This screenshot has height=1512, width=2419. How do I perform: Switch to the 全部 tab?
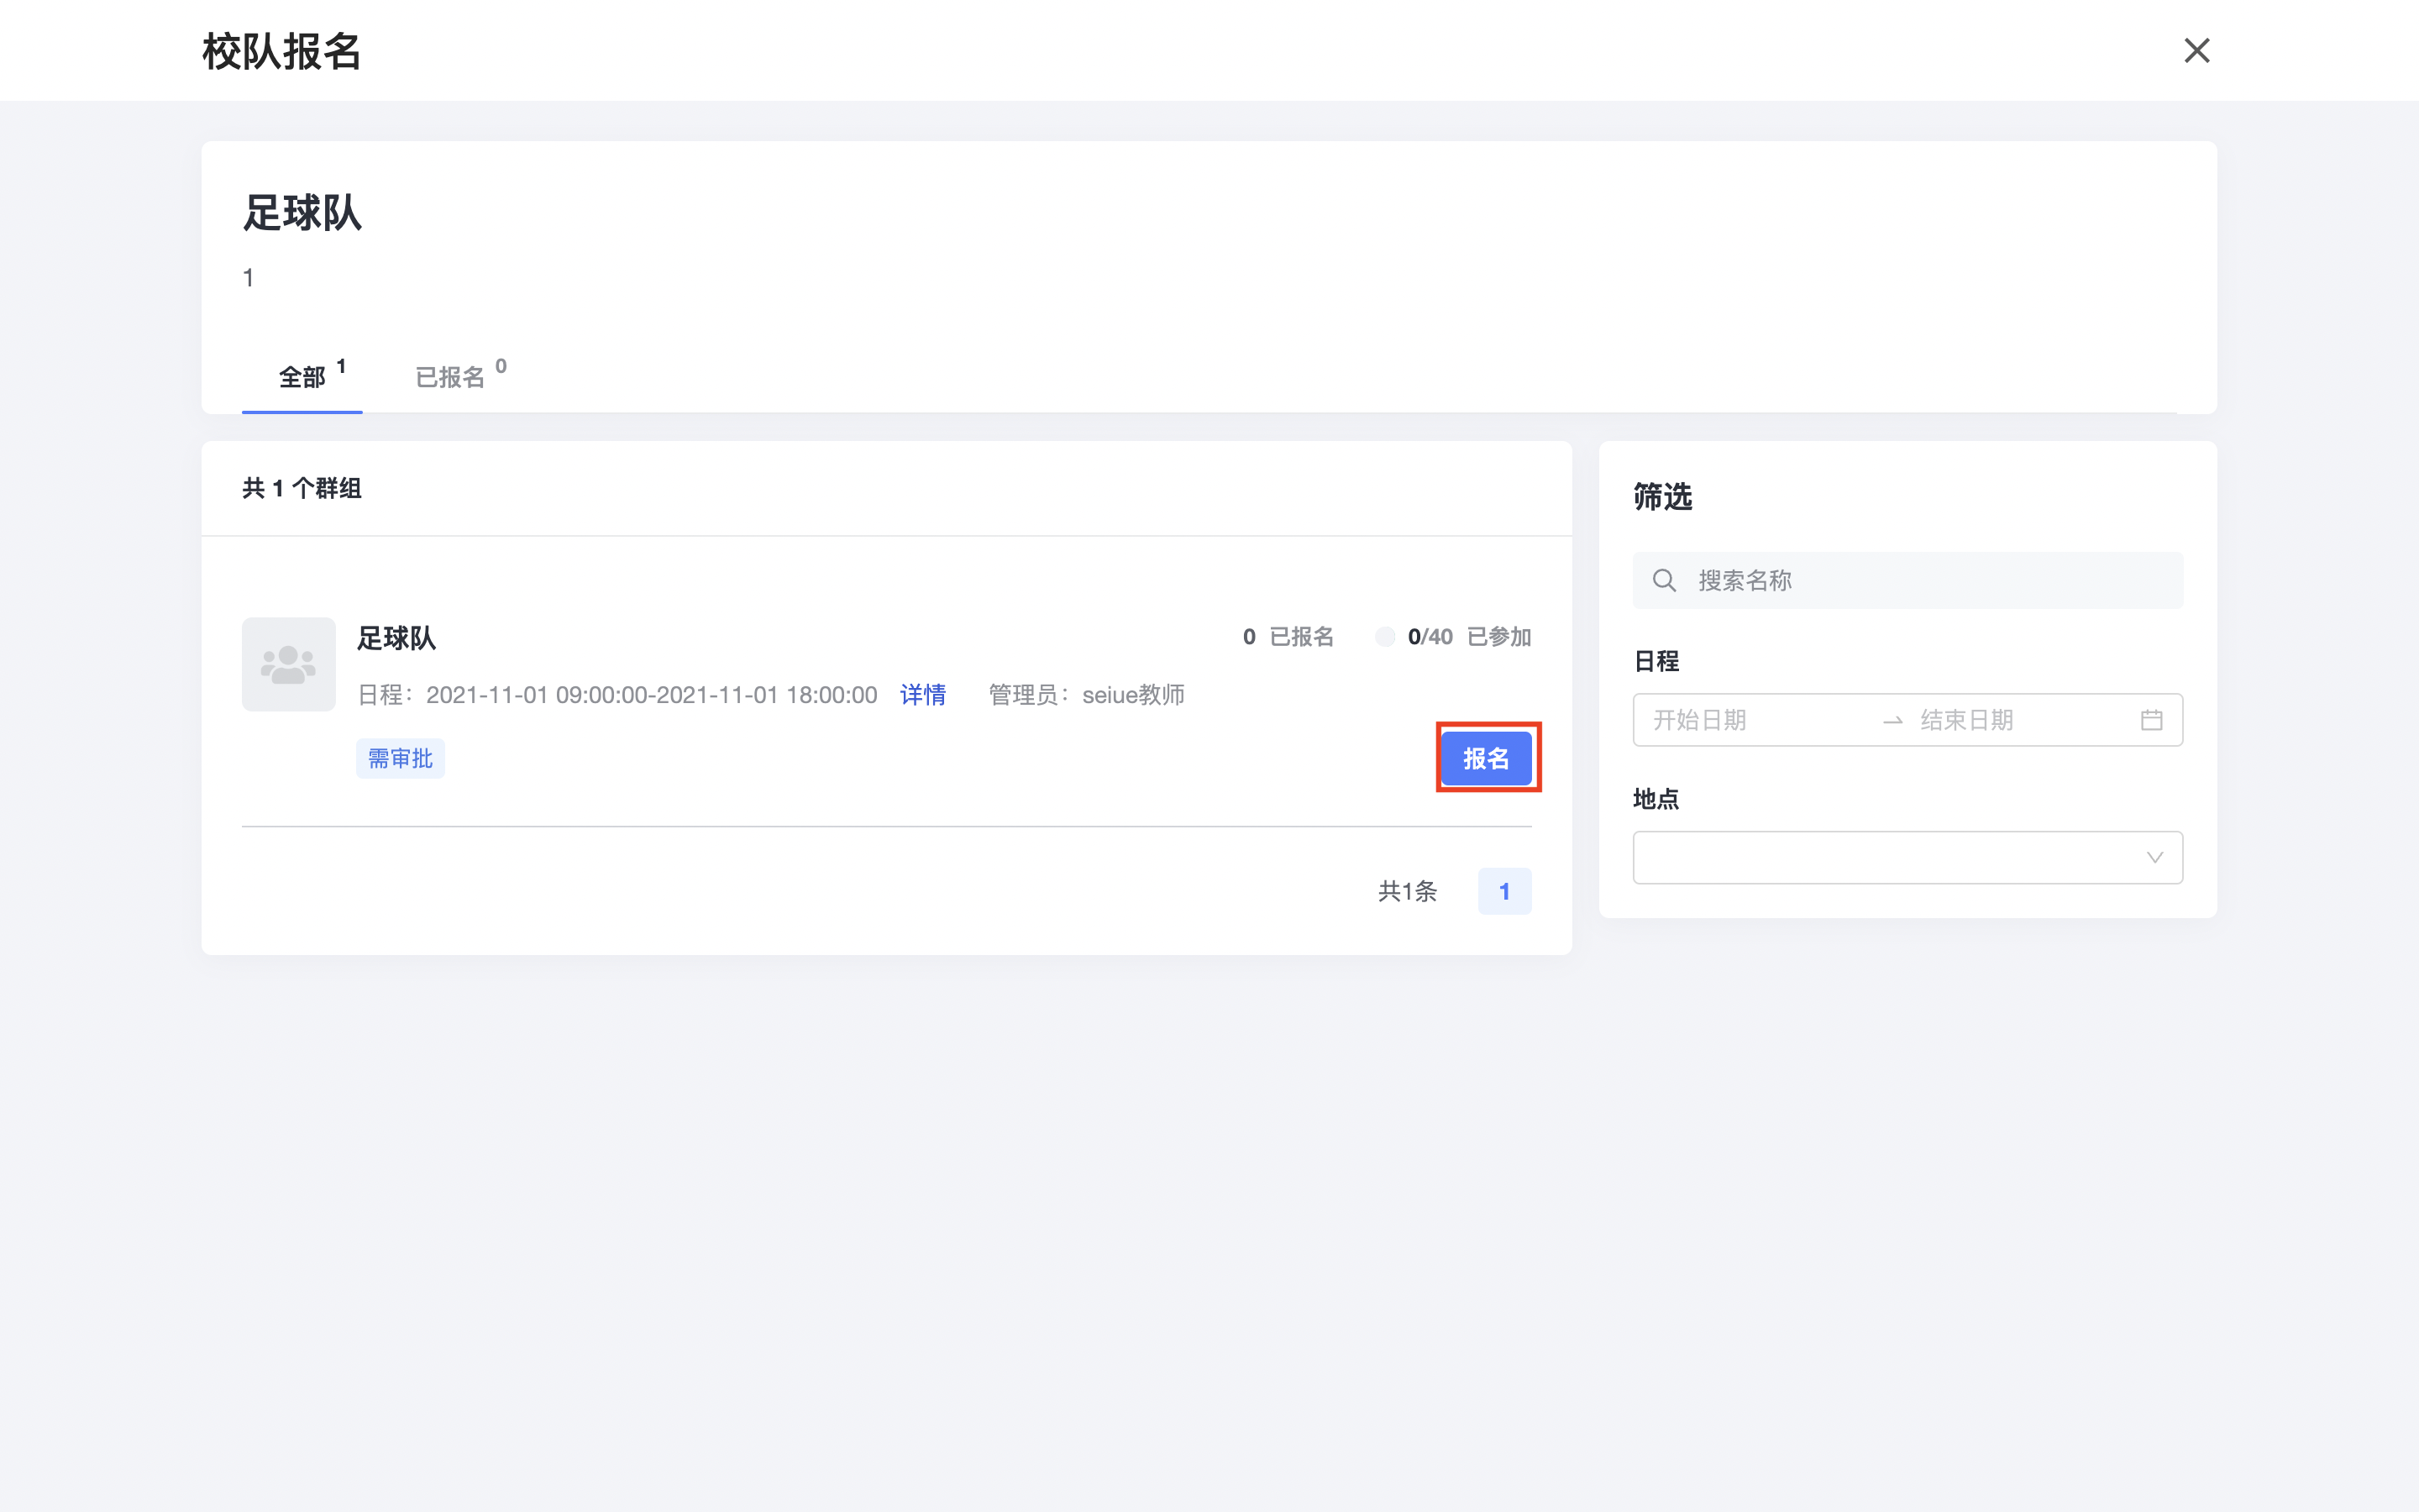click(x=302, y=376)
